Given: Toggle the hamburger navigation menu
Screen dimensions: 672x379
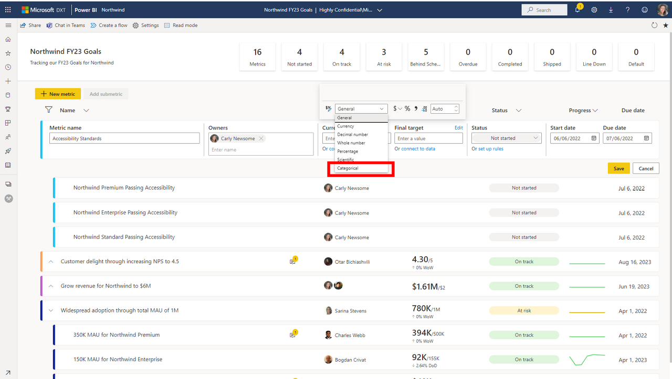Looking at the screenshot, I should click(8, 25).
